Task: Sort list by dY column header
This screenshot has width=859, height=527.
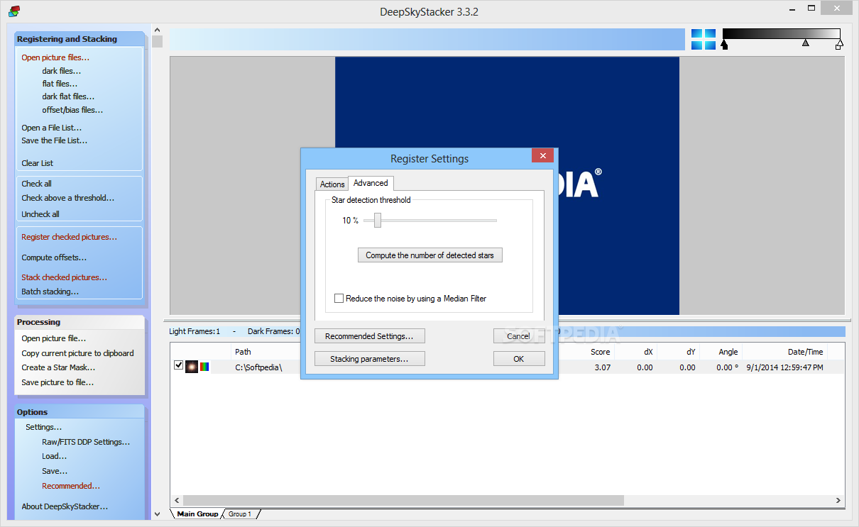Action: click(691, 352)
